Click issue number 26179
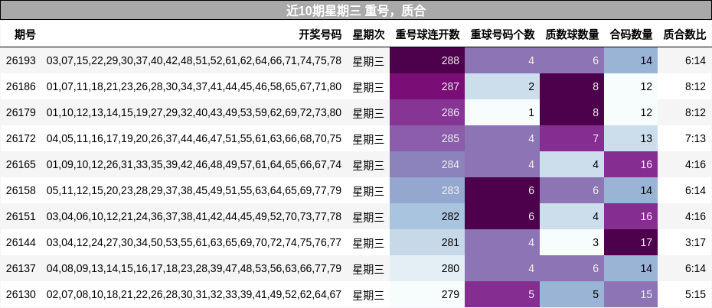Viewport: 712px width, 308px height. (21, 112)
